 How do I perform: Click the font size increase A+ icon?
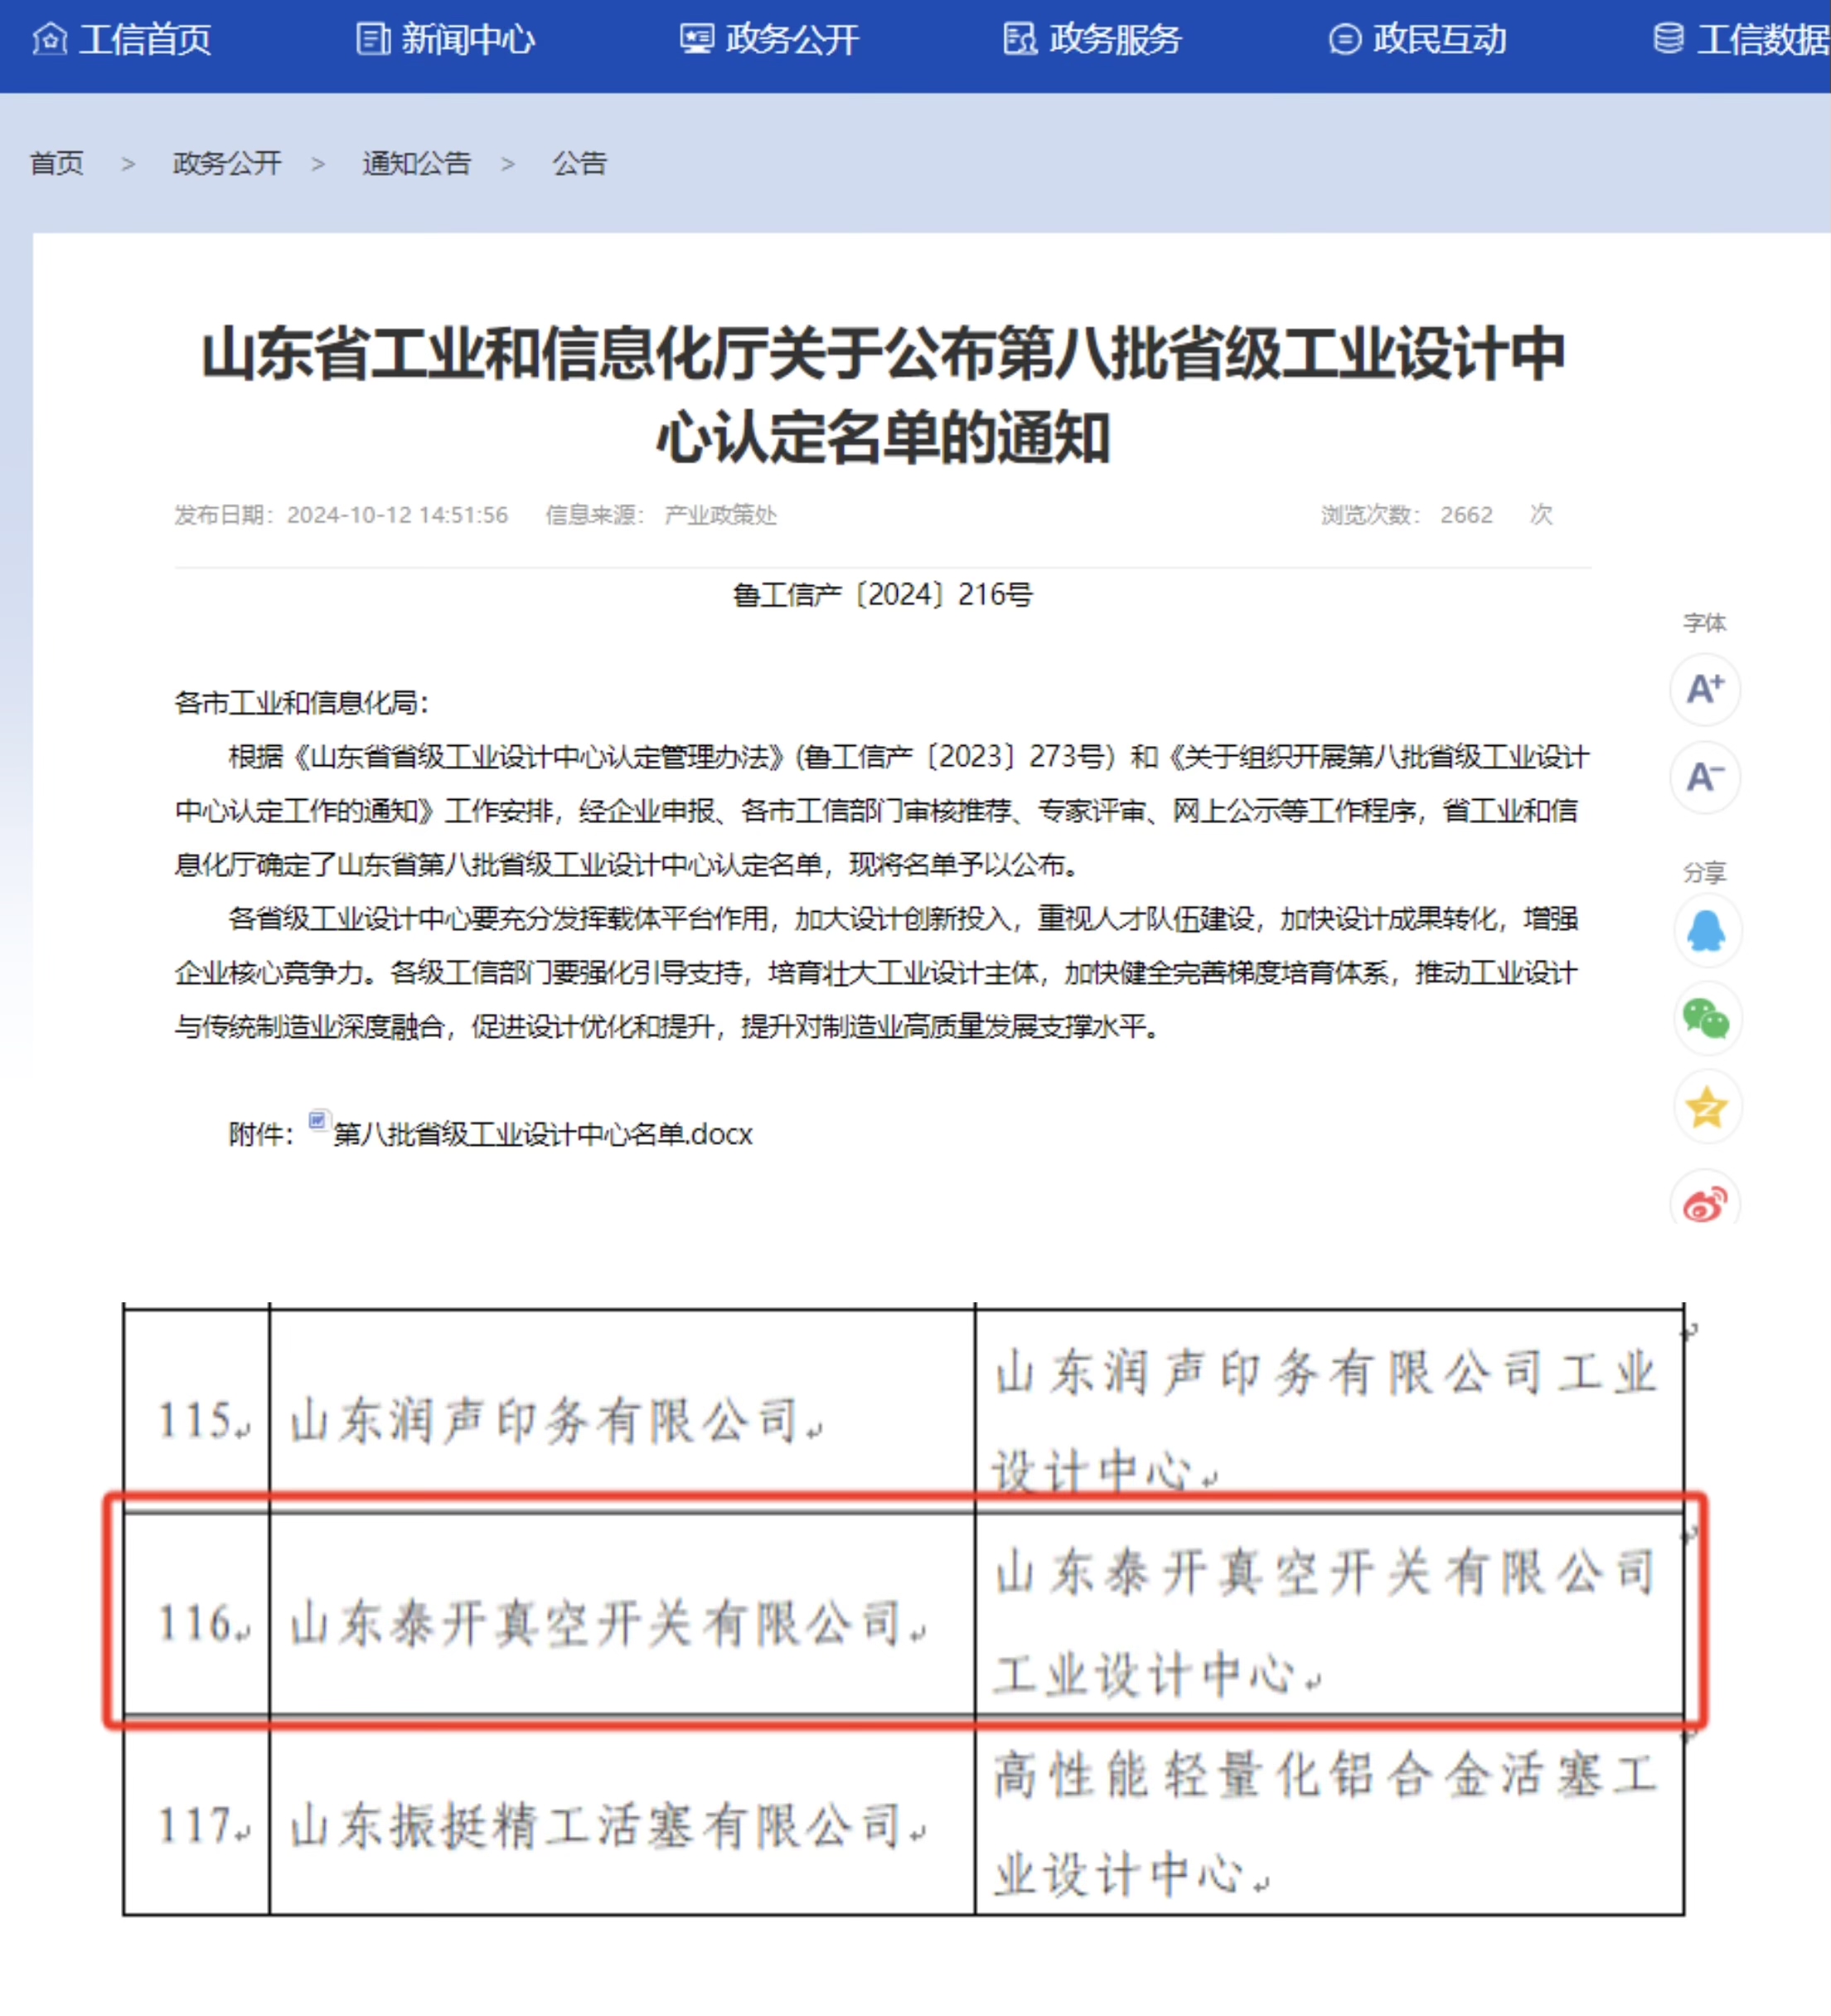(x=1705, y=689)
